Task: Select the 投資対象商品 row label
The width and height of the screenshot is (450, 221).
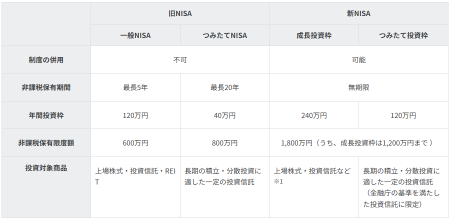Action: pos(46,168)
